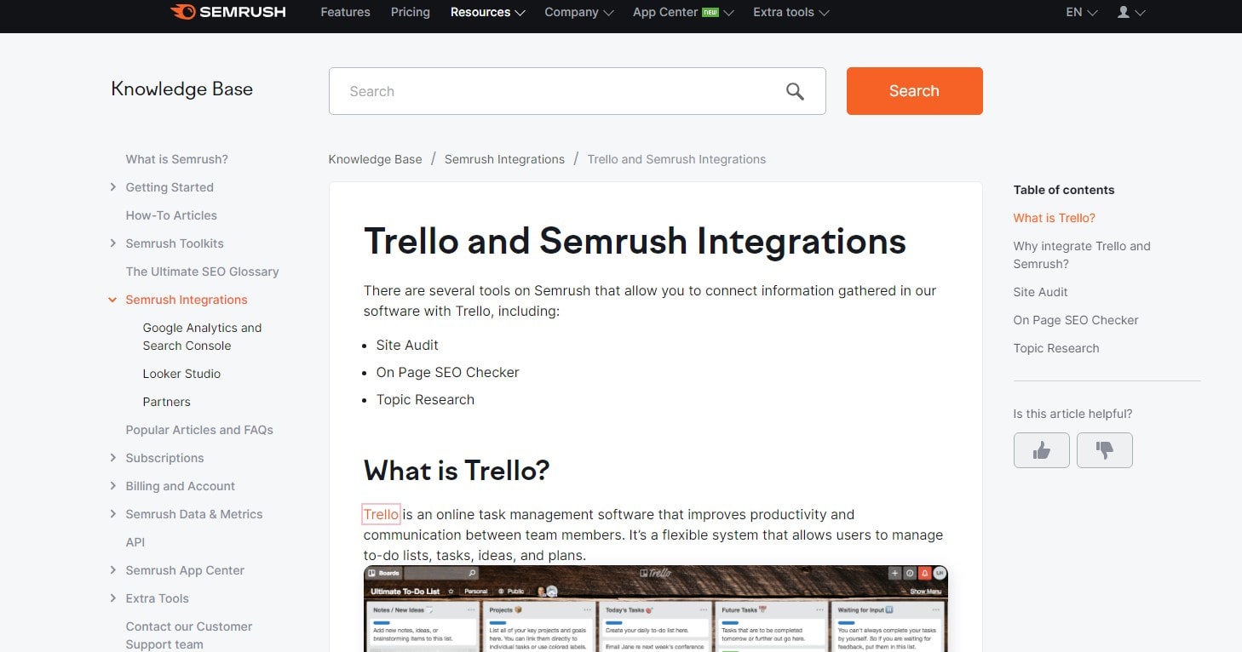
Task: Go to Semrush Integrations breadcrumb
Action: tap(504, 159)
